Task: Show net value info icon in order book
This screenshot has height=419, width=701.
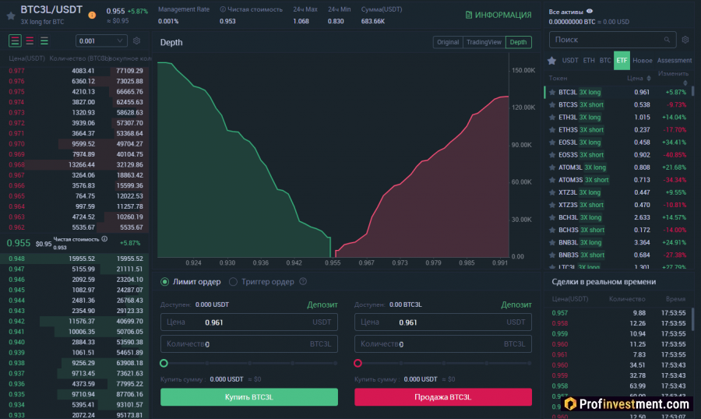Action: [x=104, y=239]
